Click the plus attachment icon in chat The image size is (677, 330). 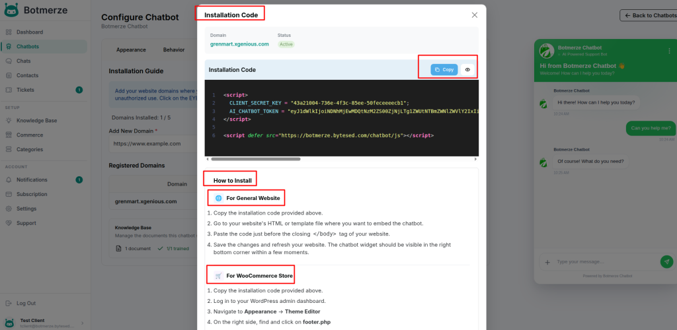coord(547,262)
